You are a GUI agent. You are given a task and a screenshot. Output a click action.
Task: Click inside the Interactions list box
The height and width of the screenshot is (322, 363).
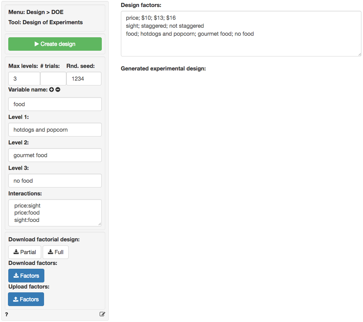(x=55, y=213)
